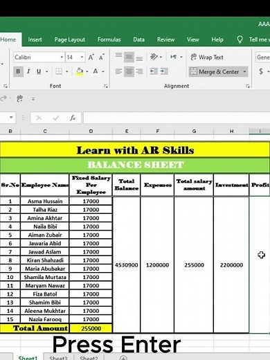Click inside the formula bar field
270x360 pixels.
pyautogui.click(x=177, y=118)
